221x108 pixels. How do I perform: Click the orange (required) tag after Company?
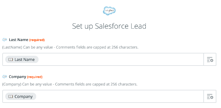[x=35, y=77]
